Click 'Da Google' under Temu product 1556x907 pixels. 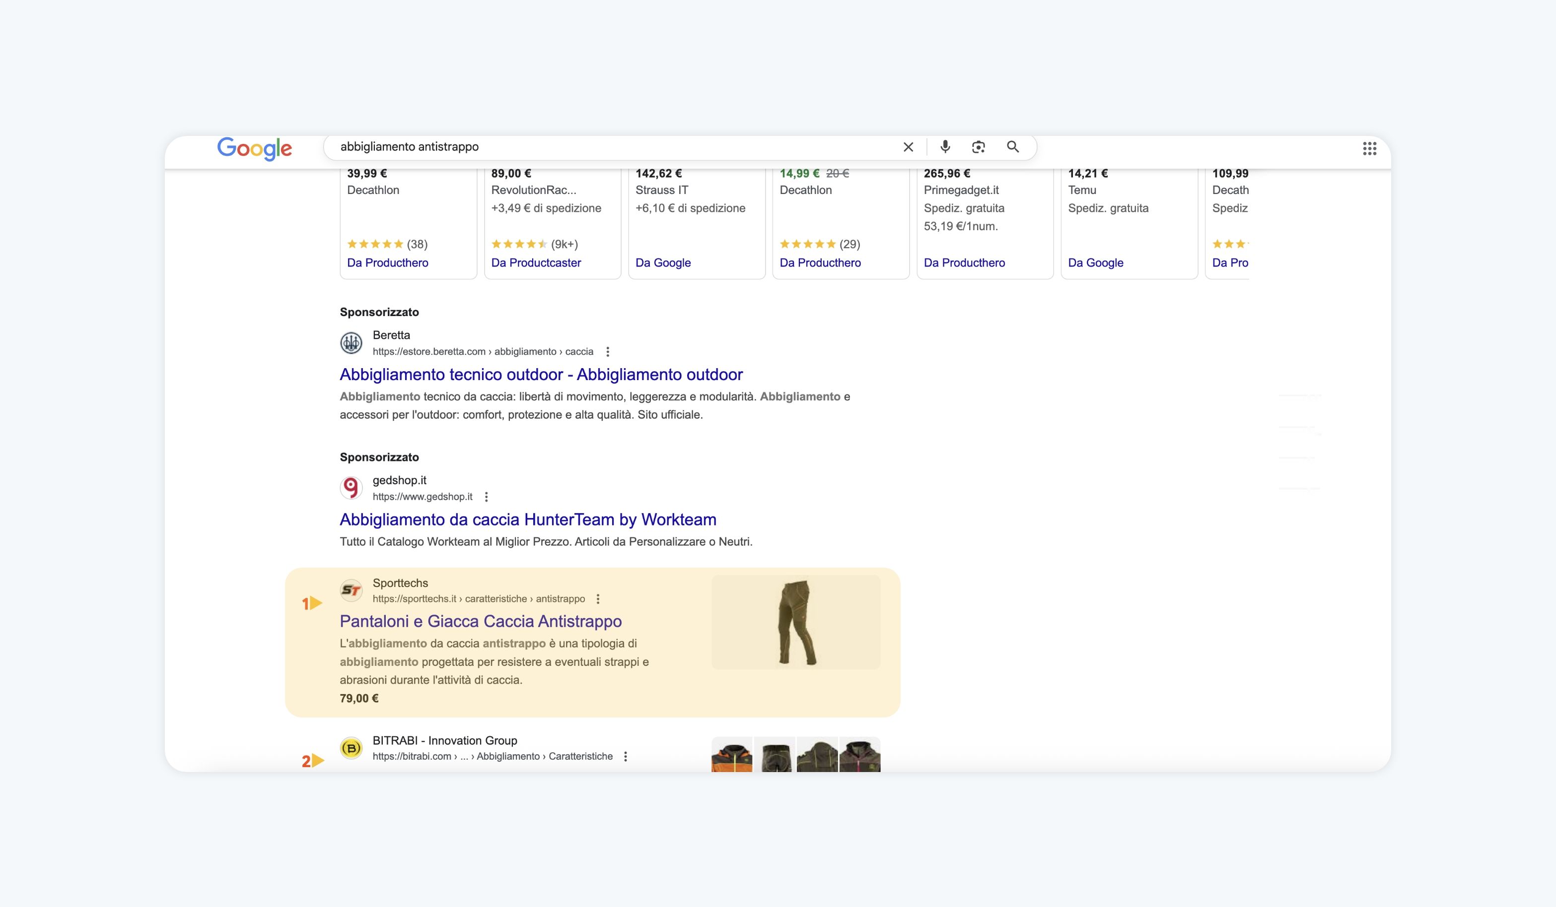(x=1096, y=263)
